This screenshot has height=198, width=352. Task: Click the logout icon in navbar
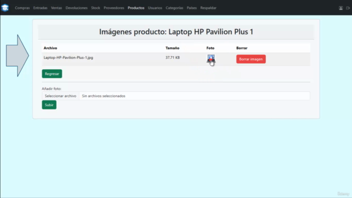click(x=348, y=8)
